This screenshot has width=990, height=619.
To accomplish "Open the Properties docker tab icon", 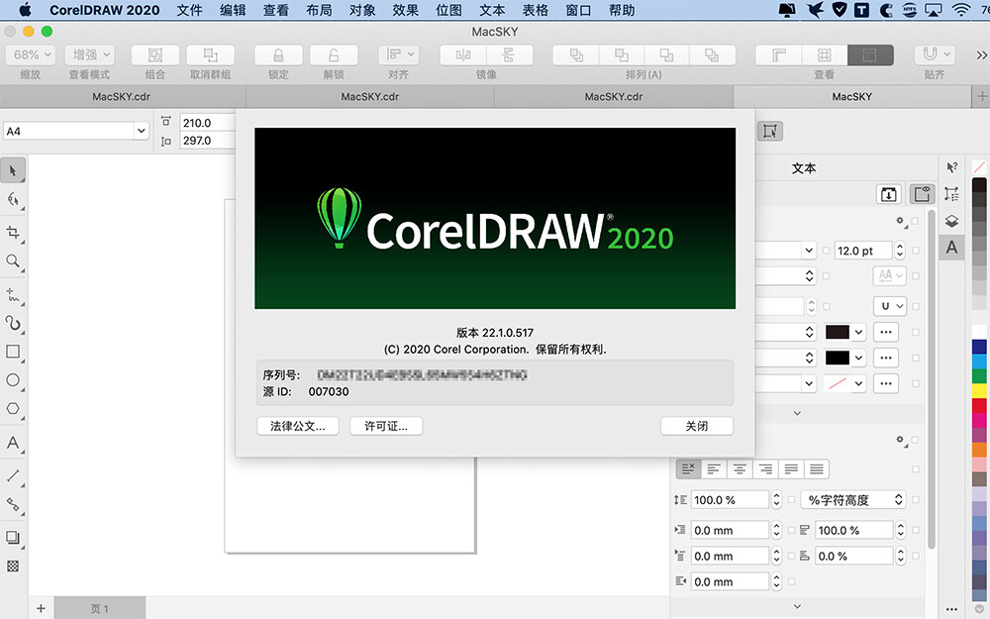I will click(x=952, y=194).
